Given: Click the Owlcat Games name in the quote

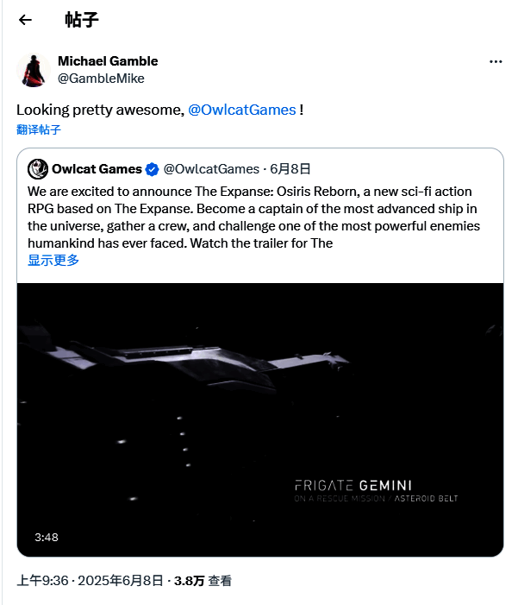Looking at the screenshot, I should 96,168.
